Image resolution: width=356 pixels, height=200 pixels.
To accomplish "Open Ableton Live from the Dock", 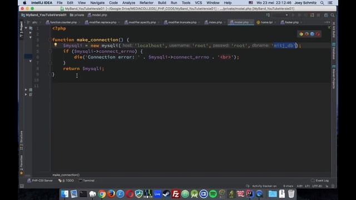I will coord(157,194).
